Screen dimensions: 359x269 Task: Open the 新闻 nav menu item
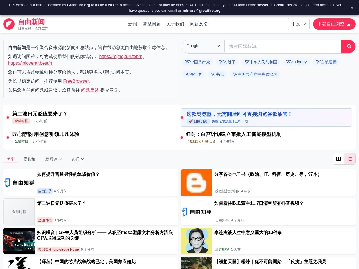click(133, 24)
